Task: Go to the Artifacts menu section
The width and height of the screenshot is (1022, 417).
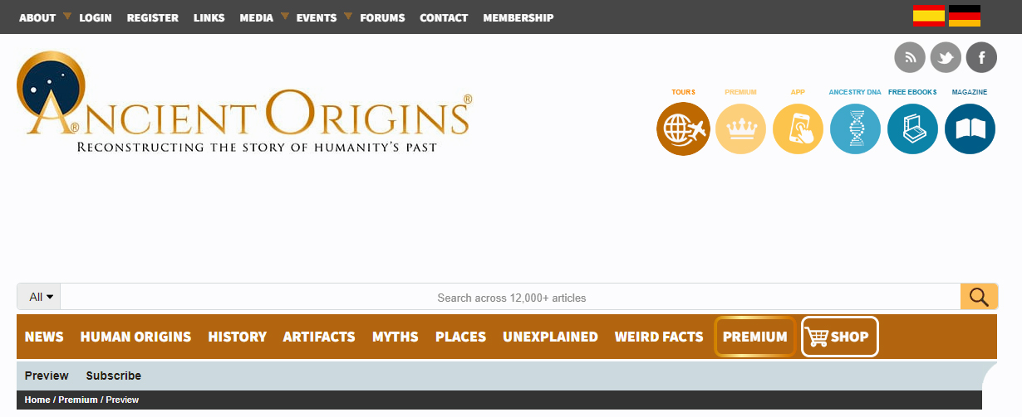Action: point(318,337)
